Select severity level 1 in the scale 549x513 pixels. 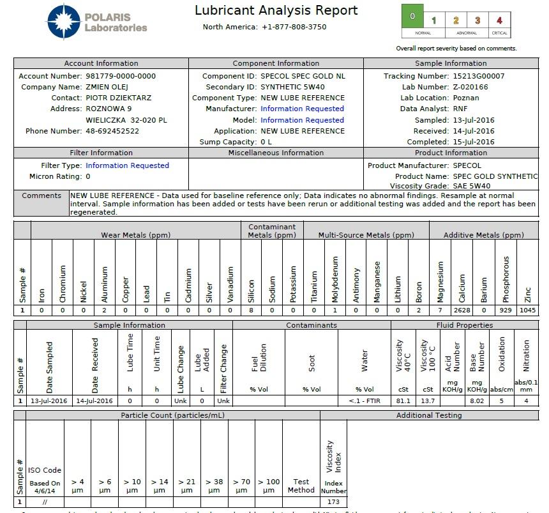pos(434,20)
